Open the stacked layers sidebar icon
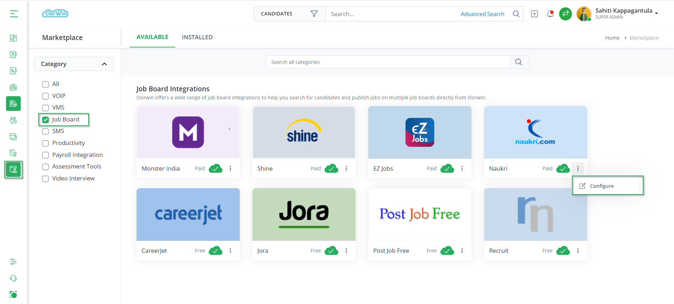The width and height of the screenshot is (674, 304). click(x=13, y=137)
